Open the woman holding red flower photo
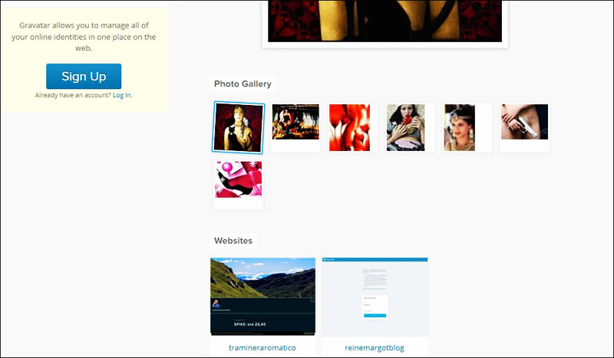Viewport: 614px width, 358px height. tap(405, 127)
